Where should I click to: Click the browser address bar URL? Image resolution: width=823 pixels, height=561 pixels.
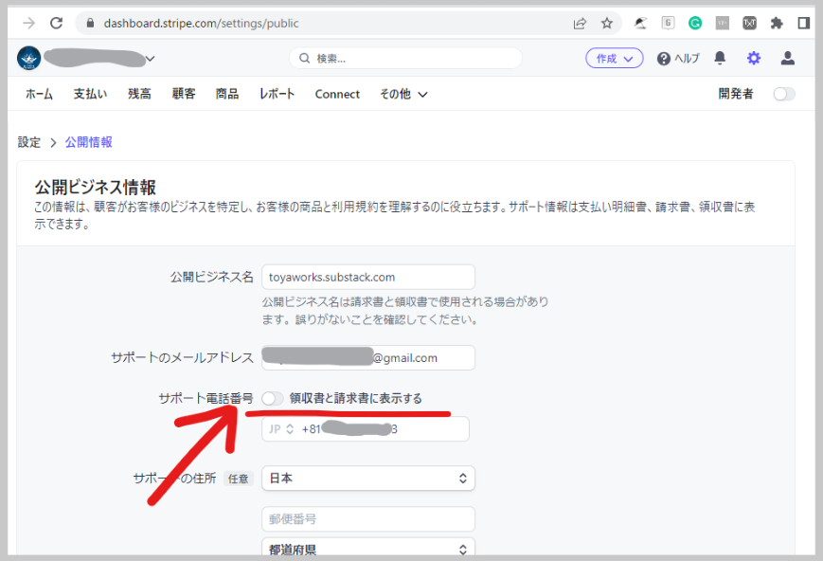click(x=201, y=23)
